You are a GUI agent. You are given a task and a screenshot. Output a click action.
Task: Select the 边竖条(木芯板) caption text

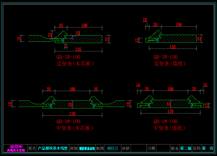pyautogui.click(x=75, y=64)
